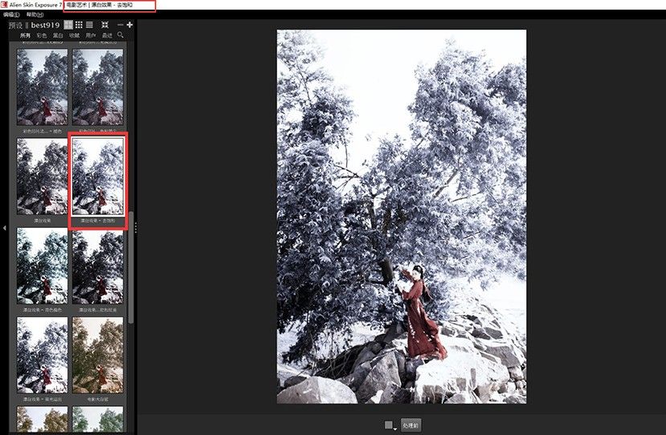Open preset search magnifier
This screenshot has height=435, width=666.
tap(121, 35)
